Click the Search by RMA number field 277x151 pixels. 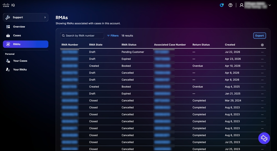[x=82, y=36]
